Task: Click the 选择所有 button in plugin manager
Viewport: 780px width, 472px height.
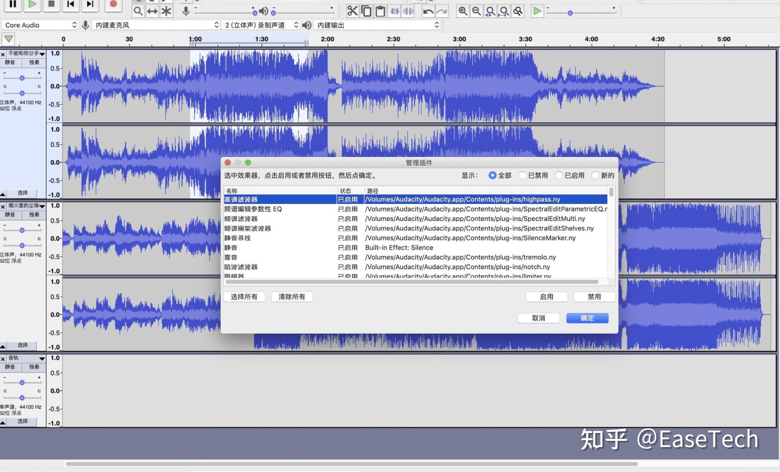Action: coord(244,297)
